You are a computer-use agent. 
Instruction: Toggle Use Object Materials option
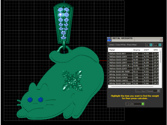[x=148, y=91]
